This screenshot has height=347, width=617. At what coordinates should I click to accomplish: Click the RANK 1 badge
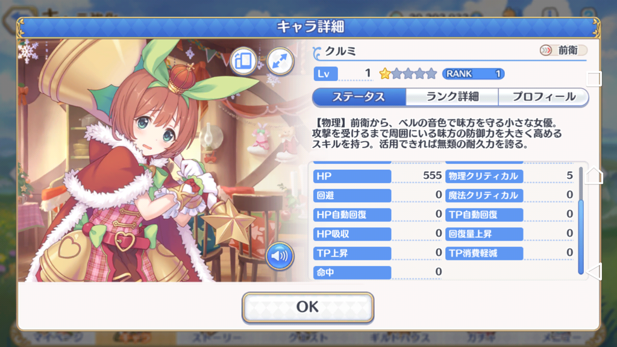(x=474, y=73)
